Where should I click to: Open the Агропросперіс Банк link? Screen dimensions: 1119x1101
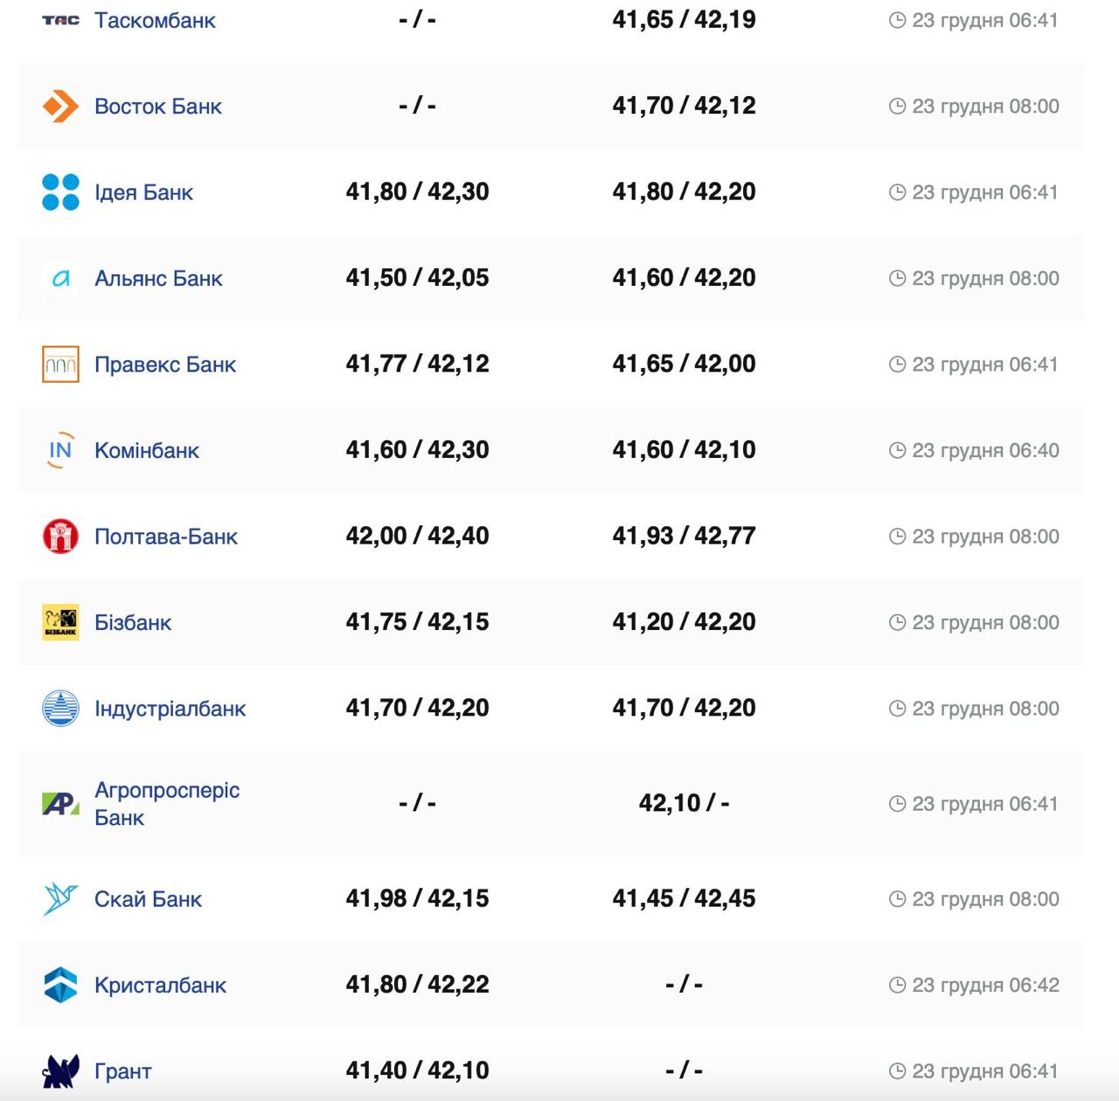pos(166,804)
